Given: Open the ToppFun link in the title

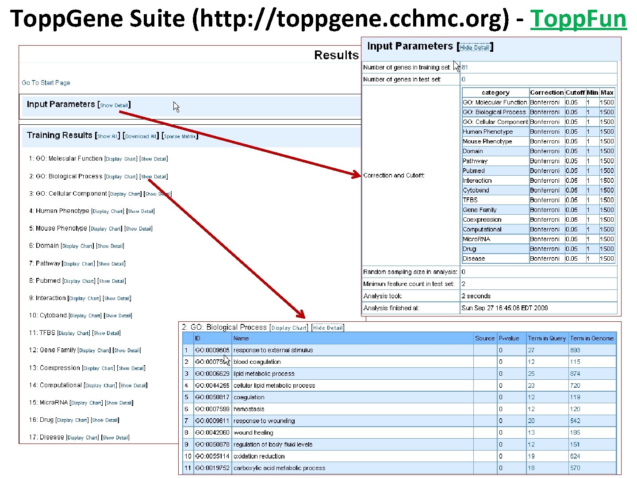Looking at the screenshot, I should (x=578, y=19).
